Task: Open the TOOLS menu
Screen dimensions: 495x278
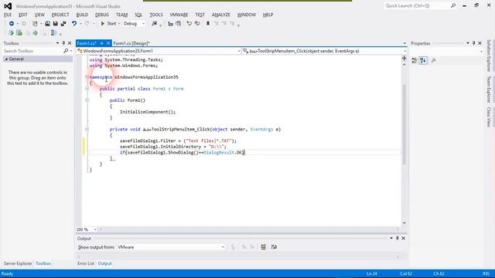Action: (156, 15)
